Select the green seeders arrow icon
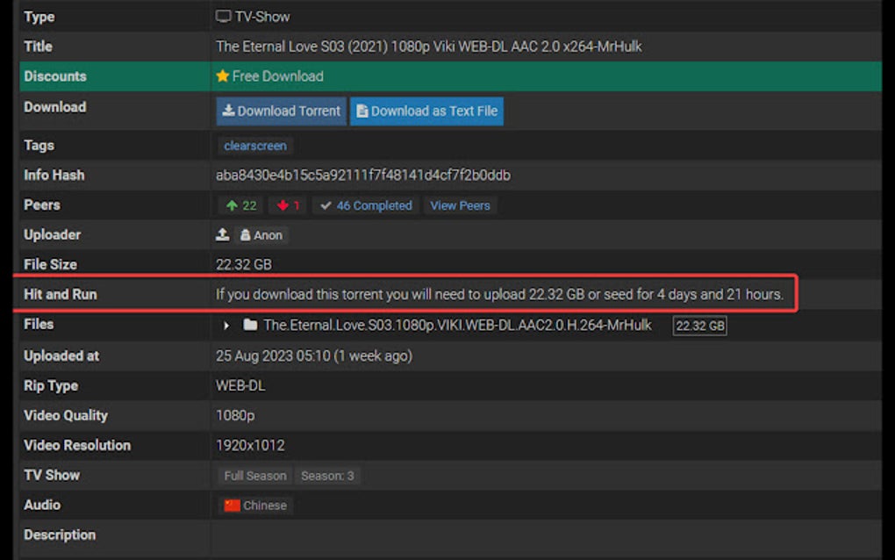This screenshot has width=895, height=560. [x=230, y=205]
